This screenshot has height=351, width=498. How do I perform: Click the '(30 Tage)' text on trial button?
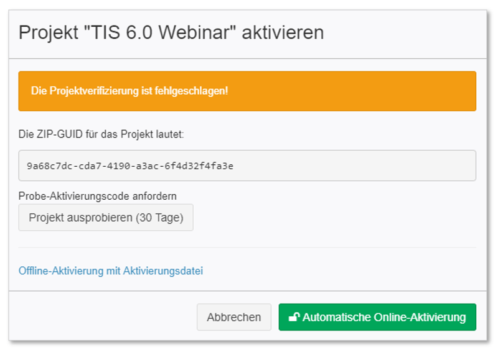(159, 218)
